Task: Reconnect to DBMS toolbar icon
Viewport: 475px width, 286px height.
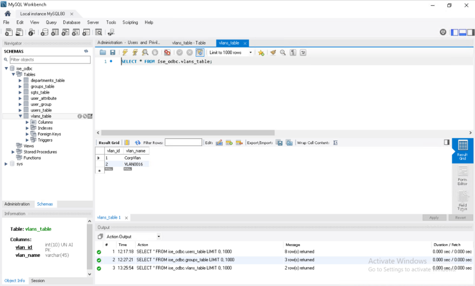Action: pyautogui.click(x=111, y=32)
